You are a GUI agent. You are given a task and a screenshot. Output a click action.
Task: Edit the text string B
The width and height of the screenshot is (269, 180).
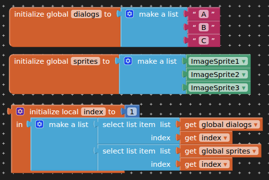pyautogui.click(x=204, y=27)
